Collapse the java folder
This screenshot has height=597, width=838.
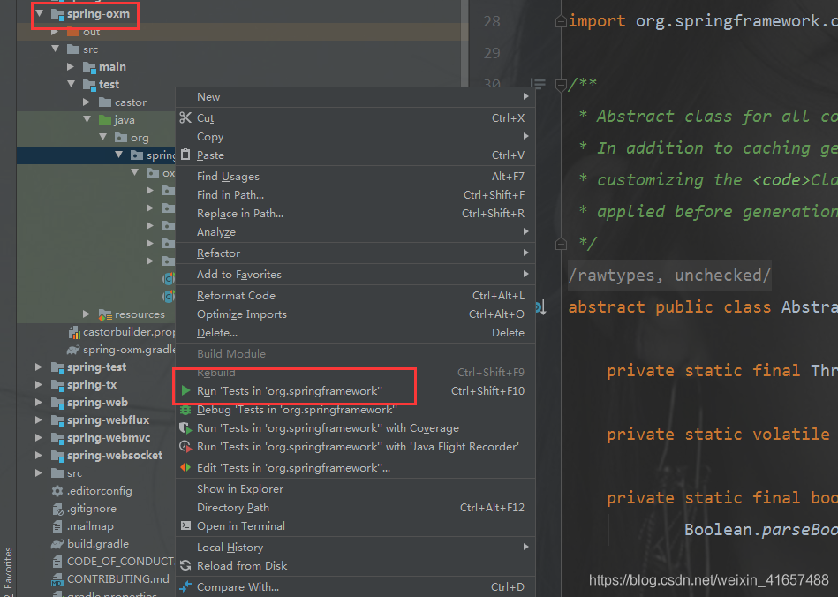click(x=87, y=119)
